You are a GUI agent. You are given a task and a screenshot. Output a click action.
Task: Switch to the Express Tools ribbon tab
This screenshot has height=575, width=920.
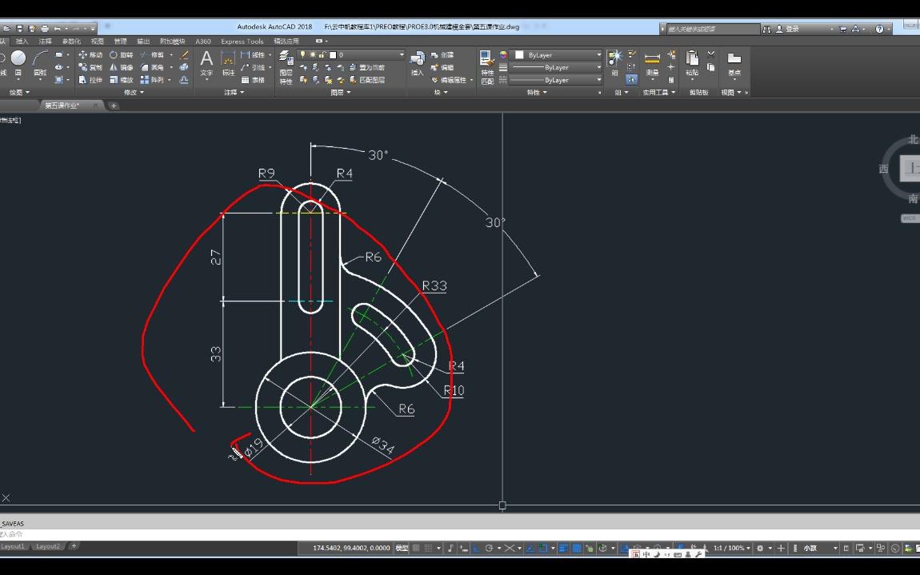tap(242, 42)
